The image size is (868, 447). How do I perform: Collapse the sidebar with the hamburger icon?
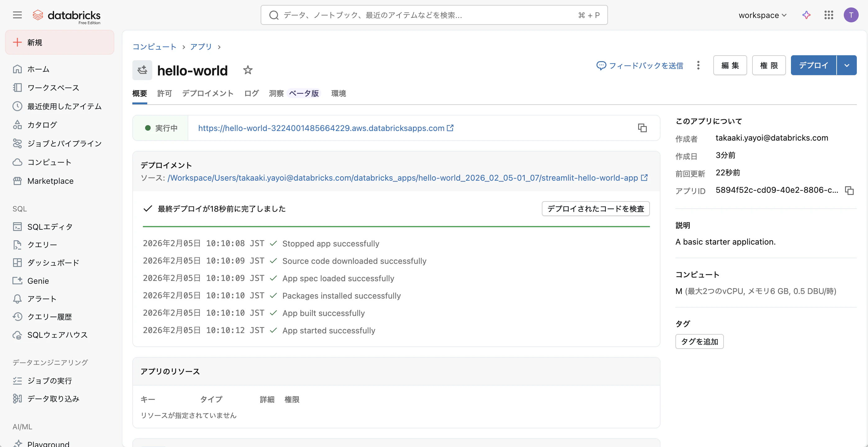[17, 15]
